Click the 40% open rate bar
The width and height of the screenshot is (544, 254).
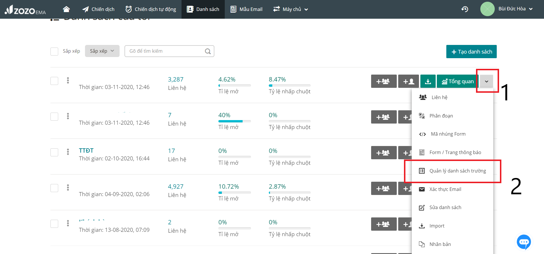235,121
